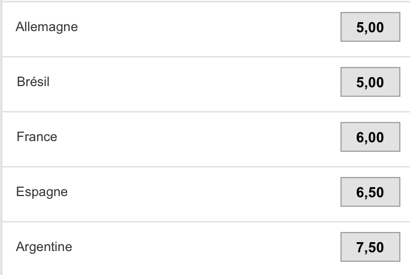Select the 5,00 odds for Allemagne

click(370, 27)
